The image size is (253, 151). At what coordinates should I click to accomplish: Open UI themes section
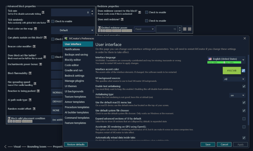(x=78, y=86)
